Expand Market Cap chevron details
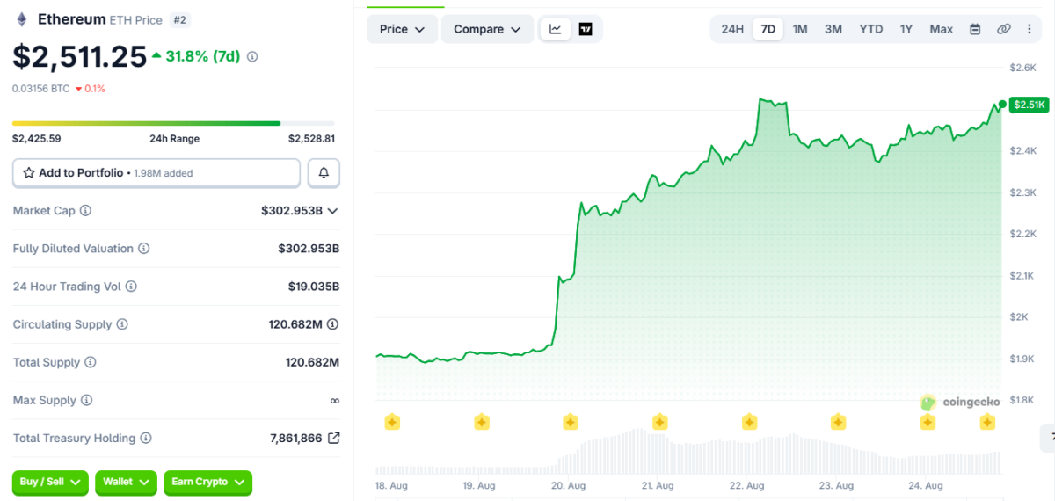This screenshot has width=1055, height=501. coord(332,211)
